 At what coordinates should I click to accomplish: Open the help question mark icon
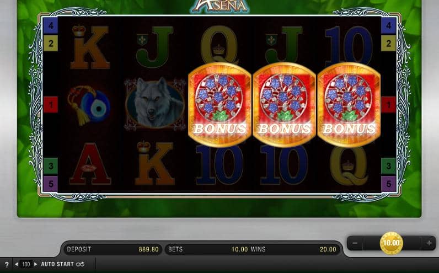(7, 264)
